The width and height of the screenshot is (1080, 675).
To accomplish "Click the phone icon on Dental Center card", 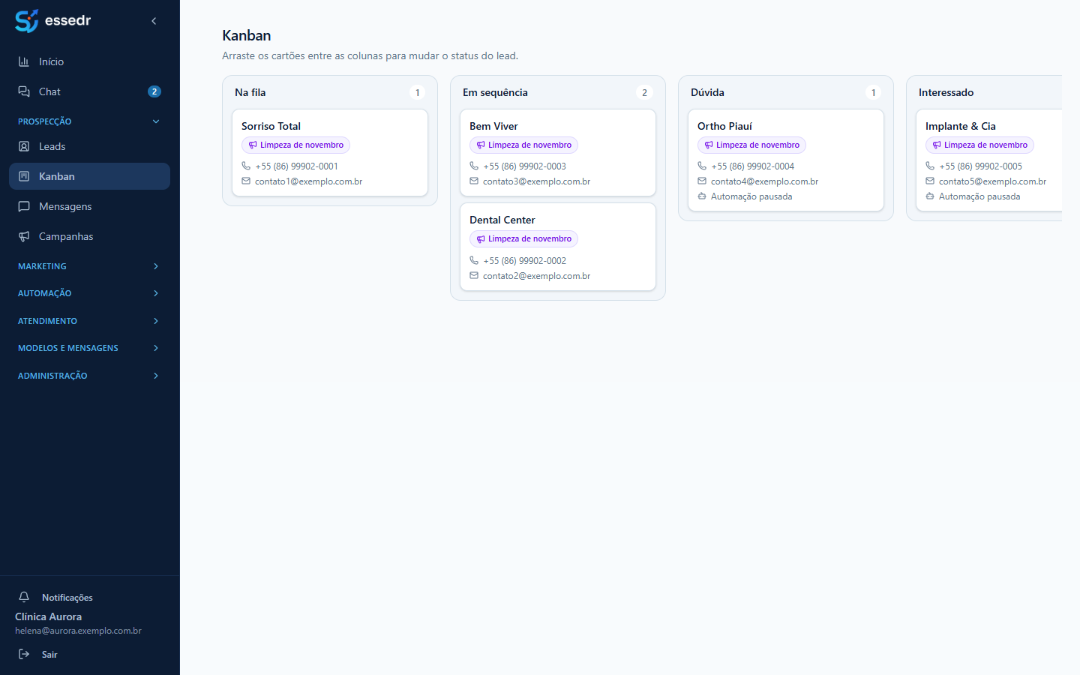I will tap(474, 260).
